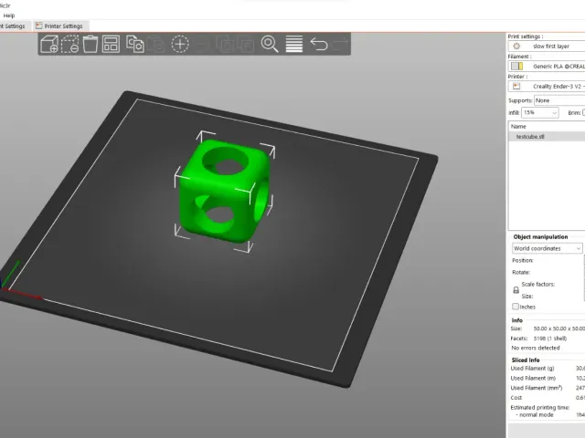Open the Infill 15% dropdown
585x438 pixels.
point(540,112)
